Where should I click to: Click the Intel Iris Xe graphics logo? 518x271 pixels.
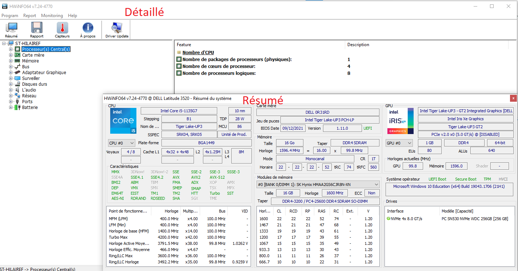(401, 121)
